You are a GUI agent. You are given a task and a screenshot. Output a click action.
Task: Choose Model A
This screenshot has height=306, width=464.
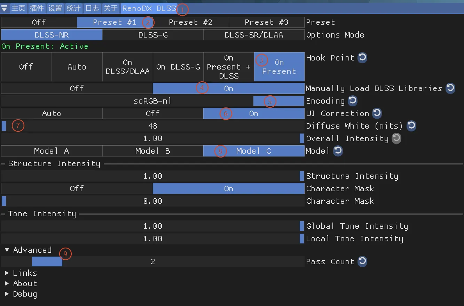pos(52,151)
